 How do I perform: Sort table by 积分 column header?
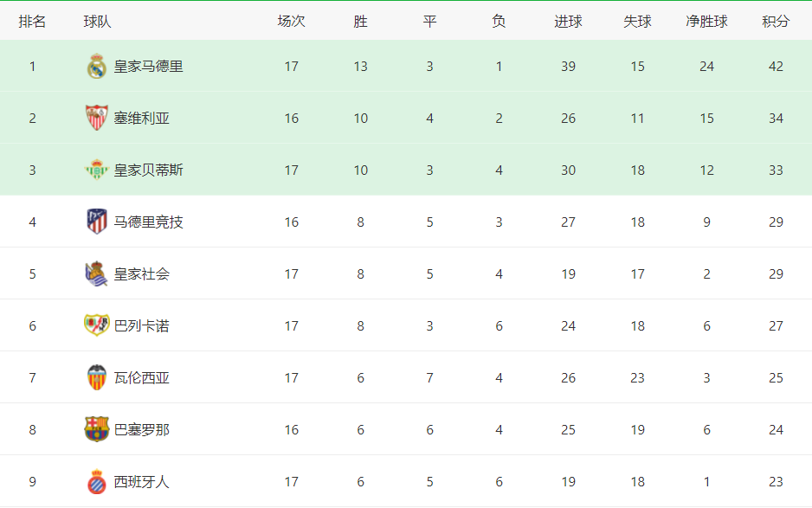point(776,22)
